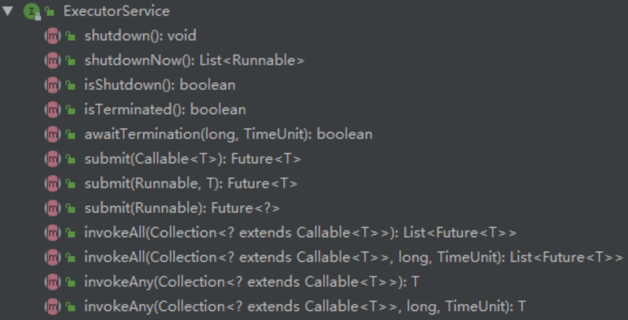Viewport: 628px width, 320px height.
Task: Collapse the ExecutorService tree node
Action: 8,11
